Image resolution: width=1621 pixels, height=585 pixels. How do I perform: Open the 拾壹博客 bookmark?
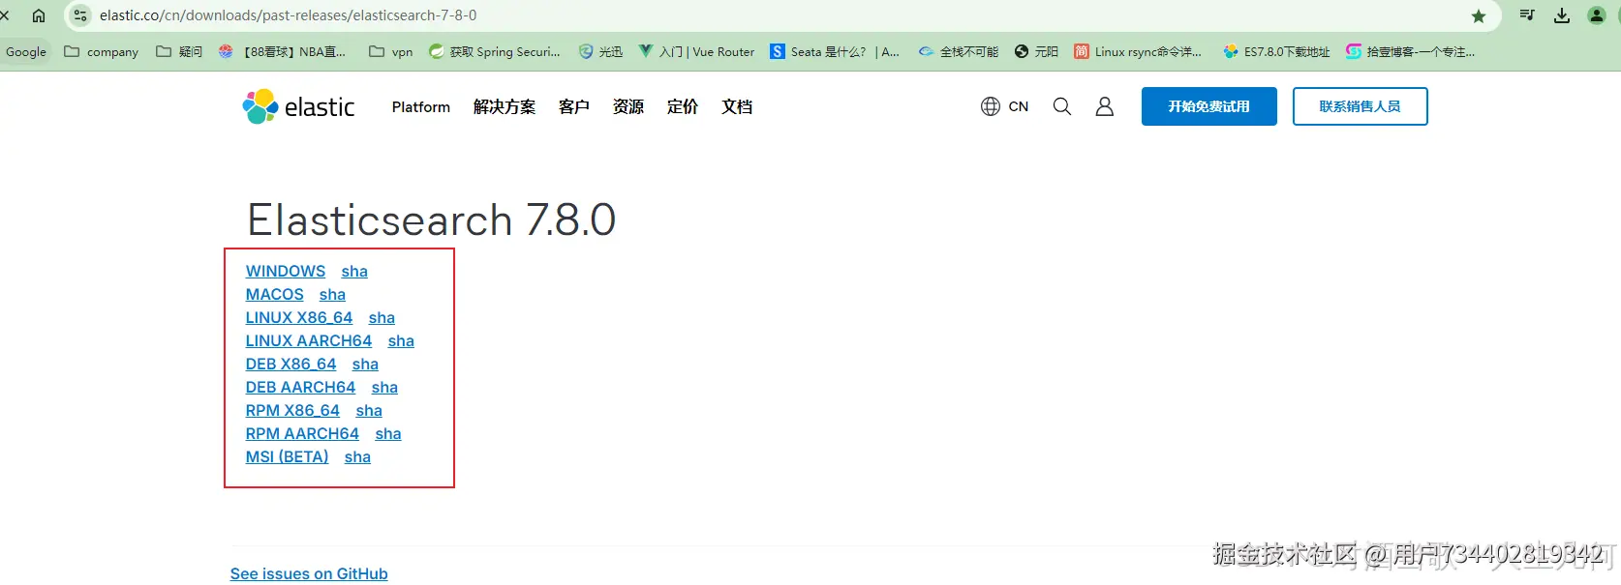point(1411,52)
